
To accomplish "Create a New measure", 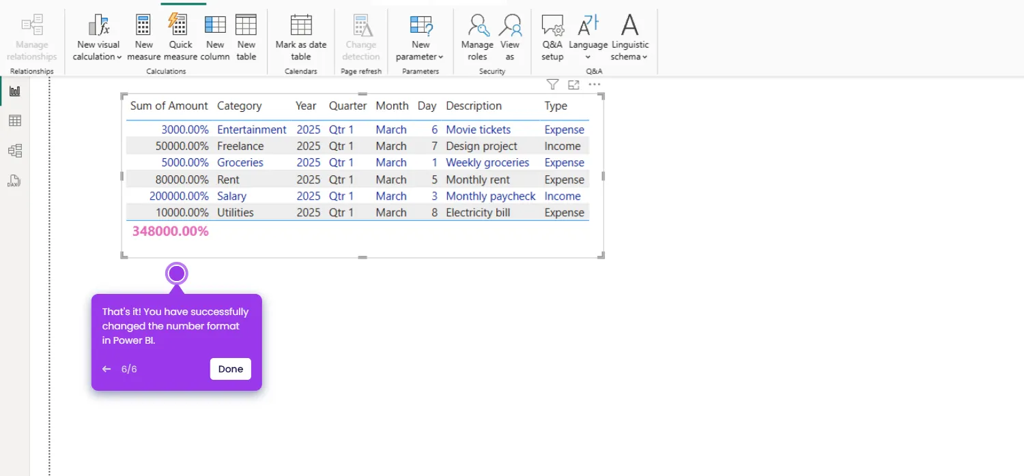I will coord(143,38).
